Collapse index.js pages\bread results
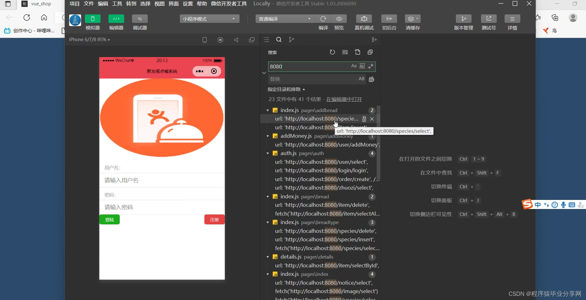 (268, 197)
